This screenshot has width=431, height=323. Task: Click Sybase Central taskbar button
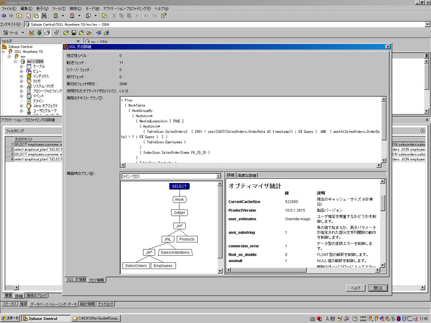click(x=46, y=319)
